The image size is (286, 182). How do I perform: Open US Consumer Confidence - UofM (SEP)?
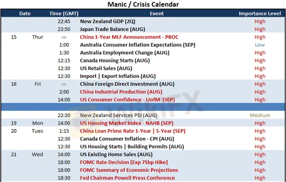click(127, 100)
